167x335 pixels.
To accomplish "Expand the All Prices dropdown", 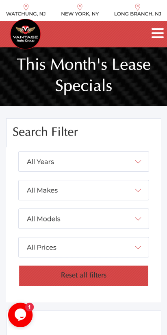I will (84, 247).
